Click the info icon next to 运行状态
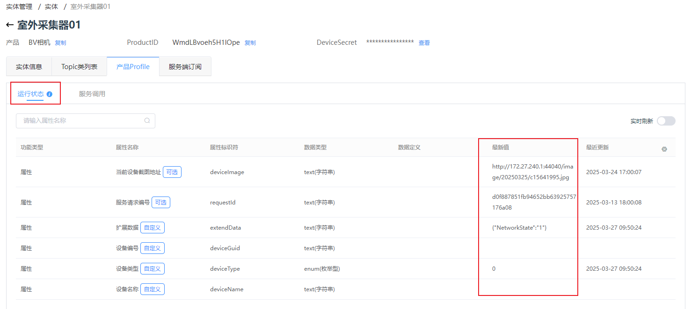 [x=50, y=94]
